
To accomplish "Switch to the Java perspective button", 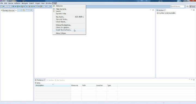I will click(x=192, y=7).
